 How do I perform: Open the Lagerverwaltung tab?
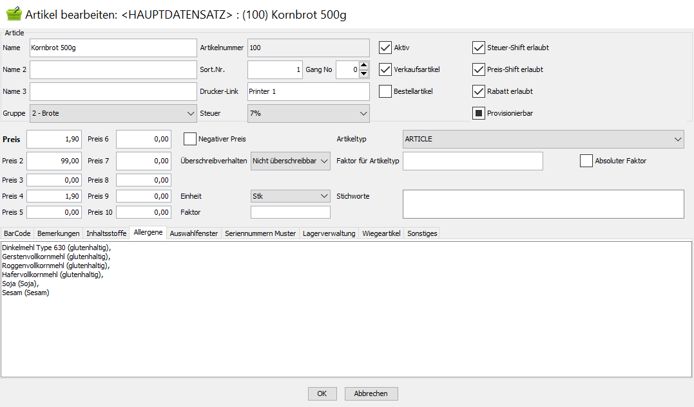tap(329, 233)
